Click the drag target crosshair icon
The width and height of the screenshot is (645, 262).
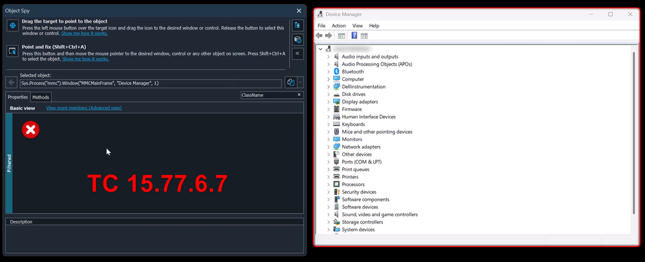pos(12,26)
